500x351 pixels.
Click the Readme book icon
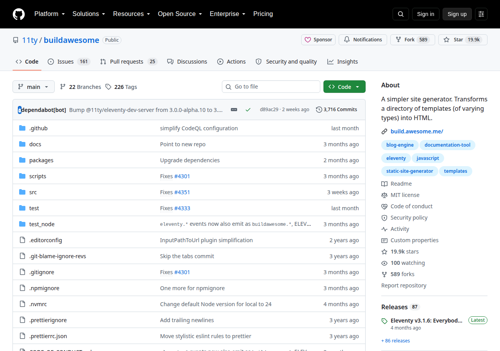384,184
